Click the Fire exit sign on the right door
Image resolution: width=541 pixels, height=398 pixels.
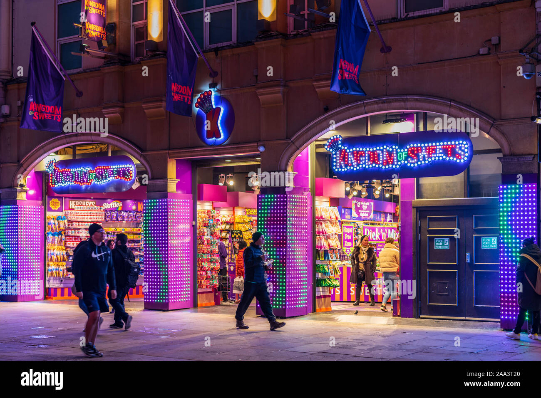(x=489, y=243)
